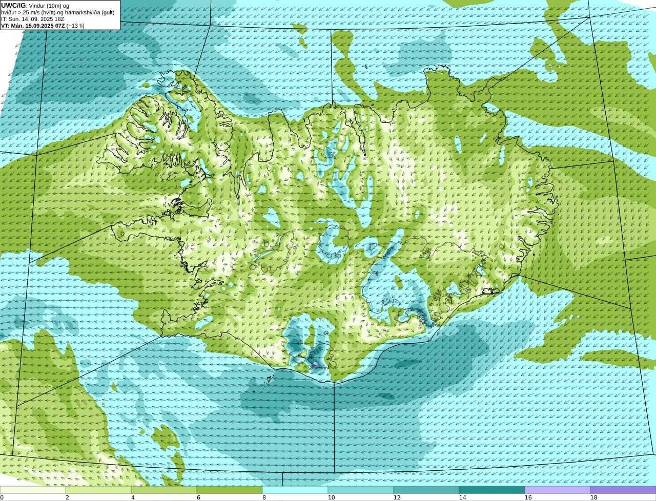Click the legend label '6'

pyautogui.click(x=198, y=497)
